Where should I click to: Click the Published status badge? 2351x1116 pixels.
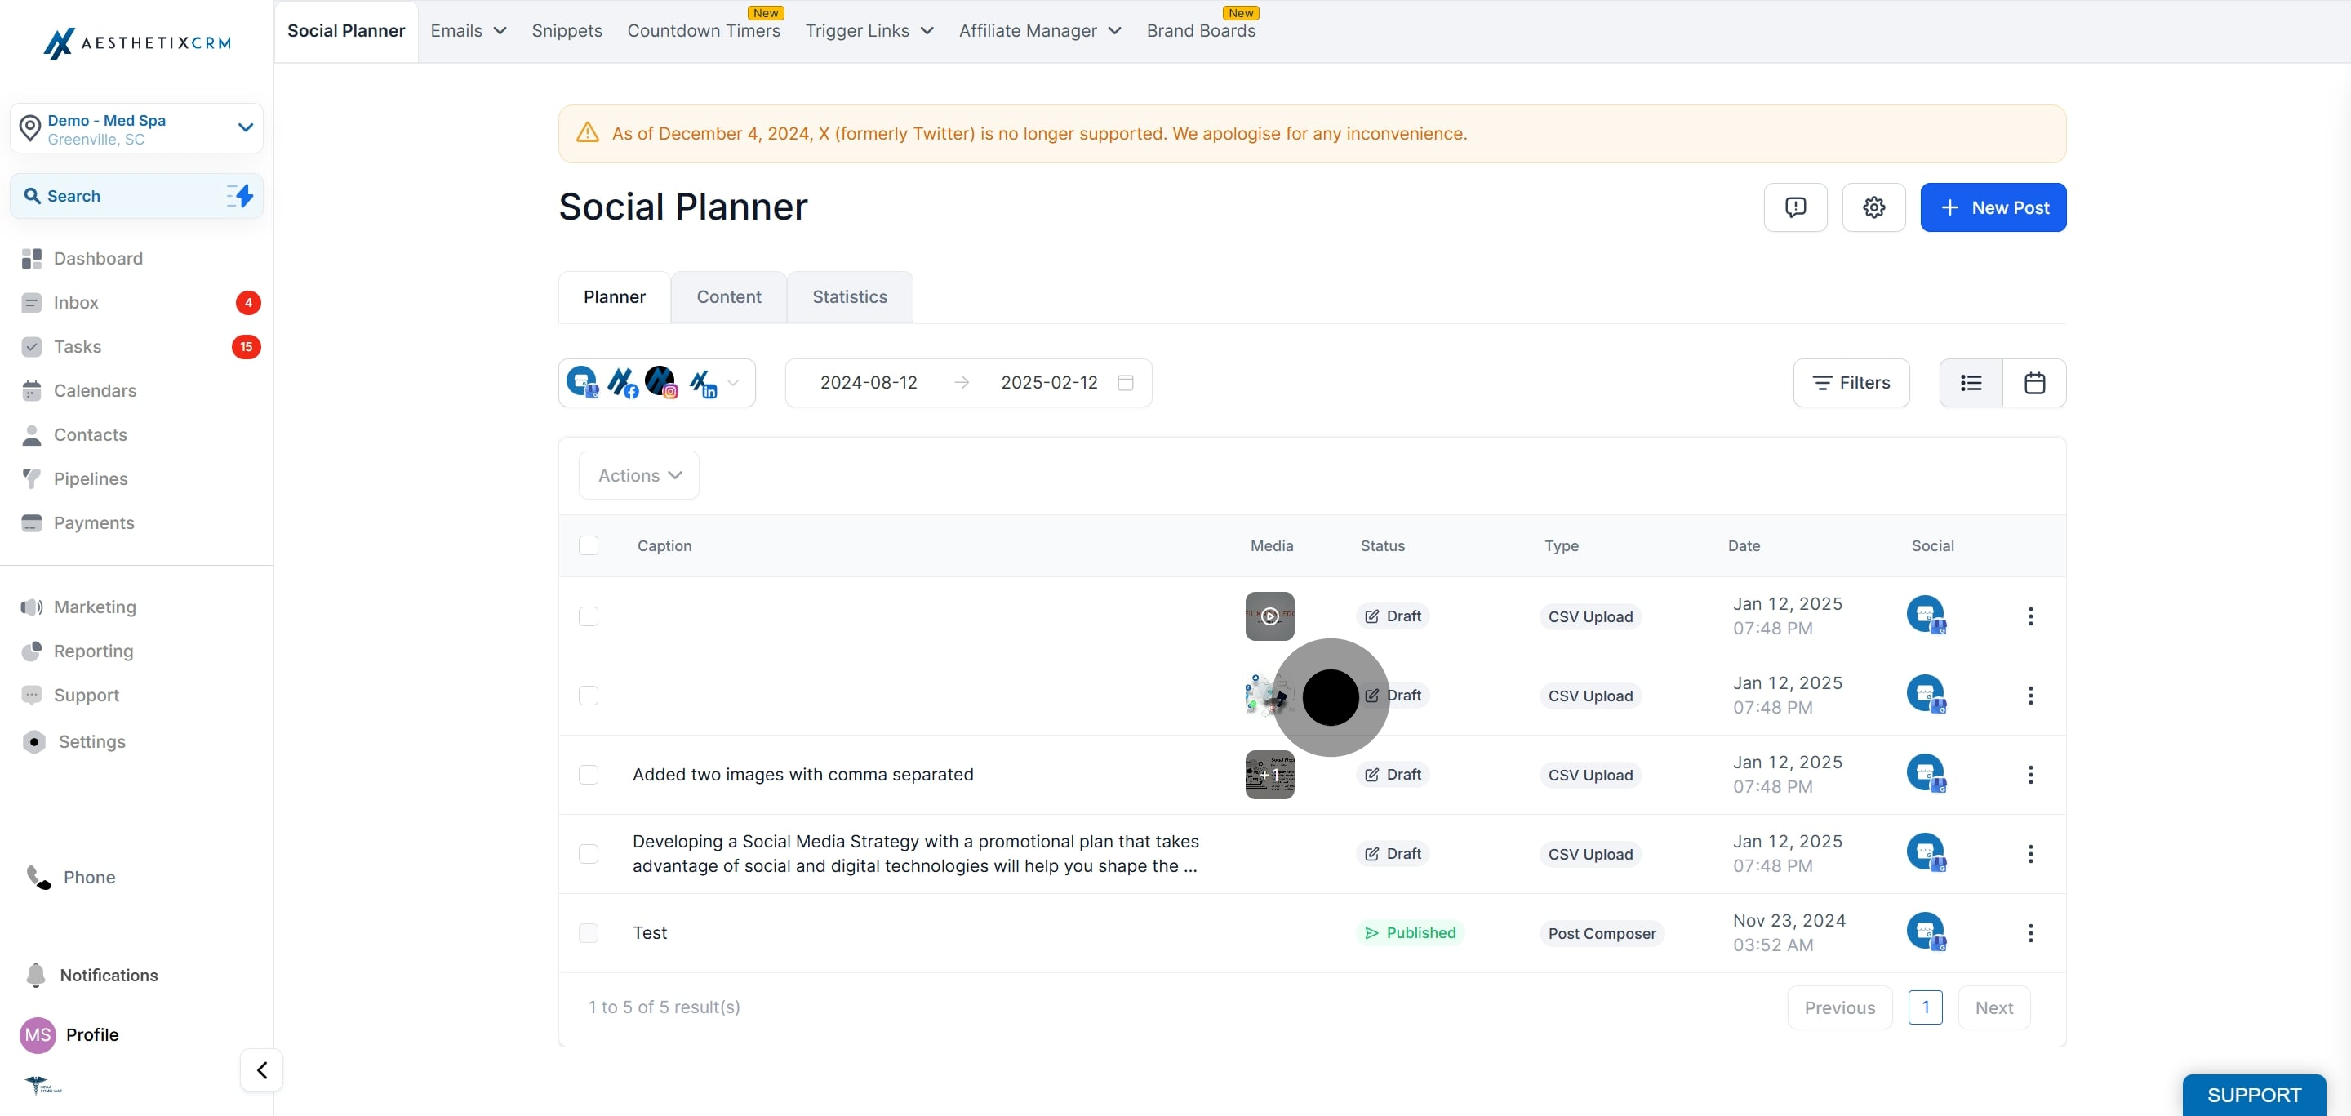point(1410,932)
